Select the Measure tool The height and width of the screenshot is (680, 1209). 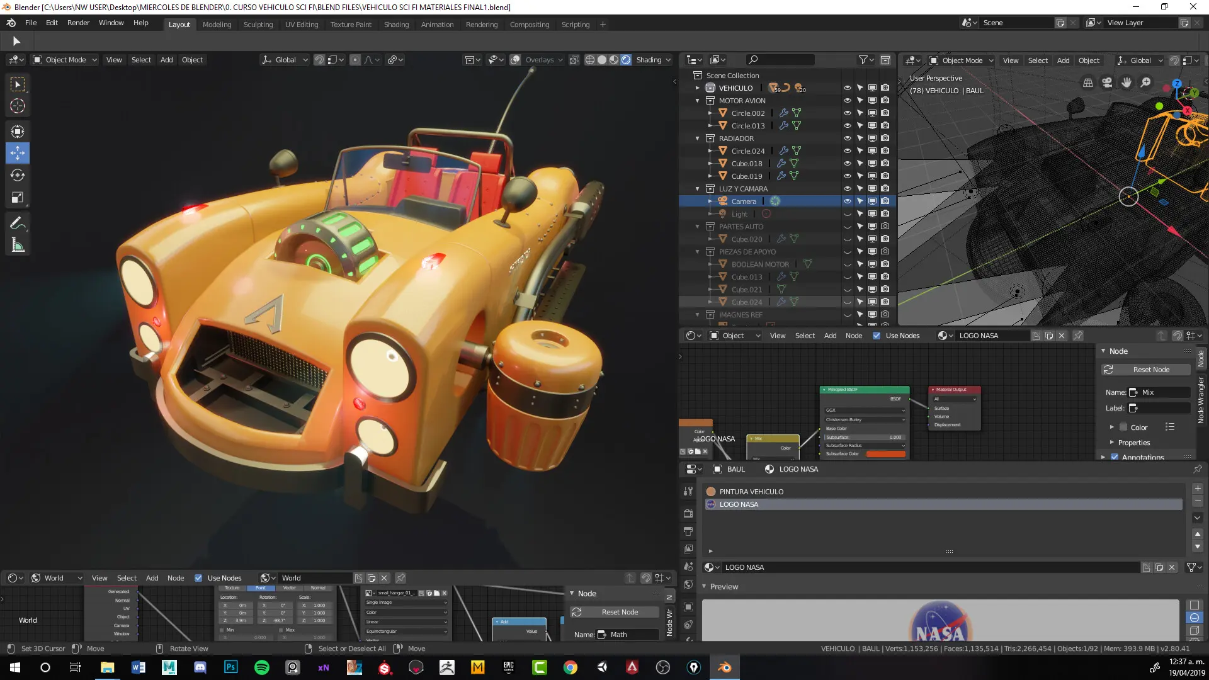[x=18, y=246]
